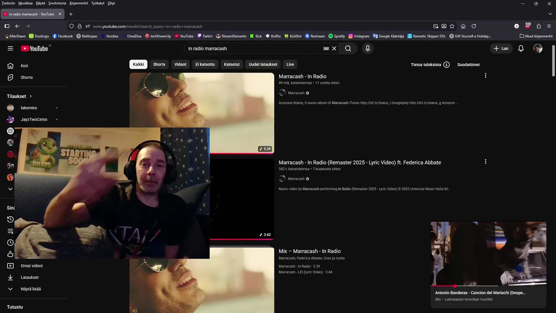Select the Ei katsottu filter chip

pyautogui.click(x=205, y=64)
